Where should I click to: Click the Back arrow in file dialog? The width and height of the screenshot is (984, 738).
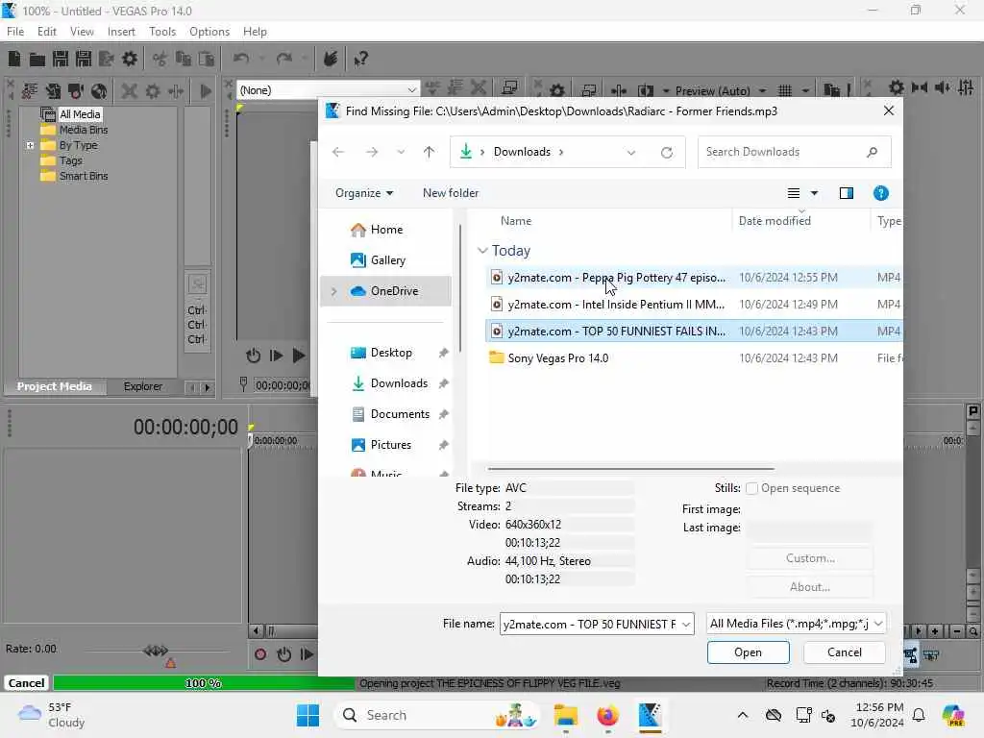click(x=338, y=152)
